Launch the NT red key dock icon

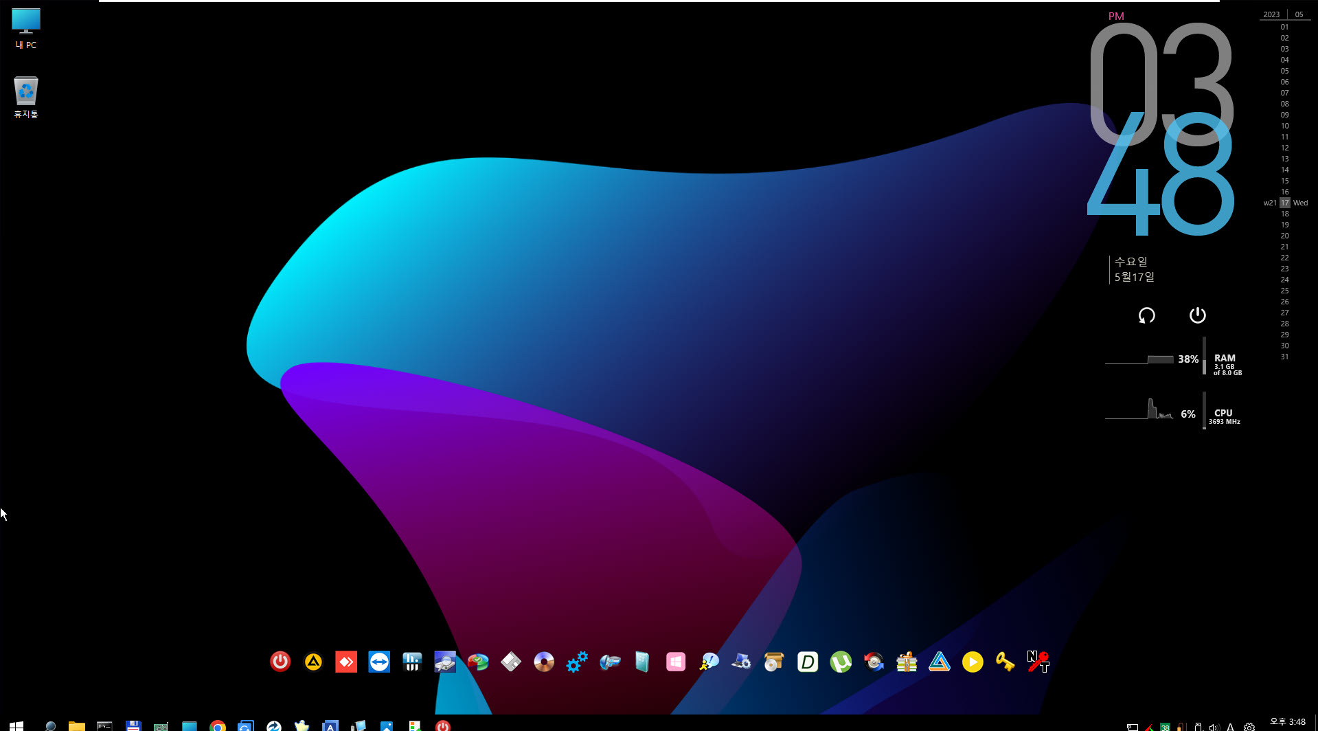[x=1038, y=662]
